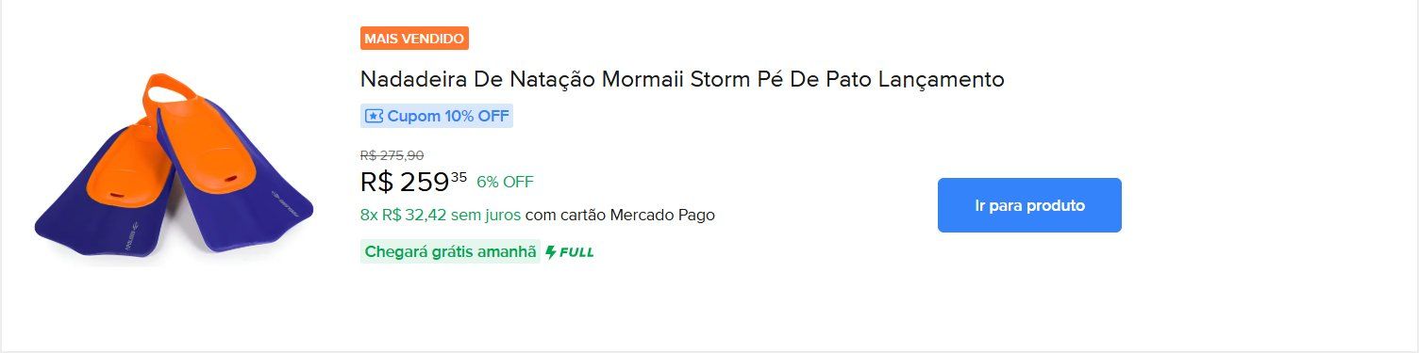Click the FULL lightning bolt icon
The height and width of the screenshot is (353, 1419).
click(x=551, y=252)
